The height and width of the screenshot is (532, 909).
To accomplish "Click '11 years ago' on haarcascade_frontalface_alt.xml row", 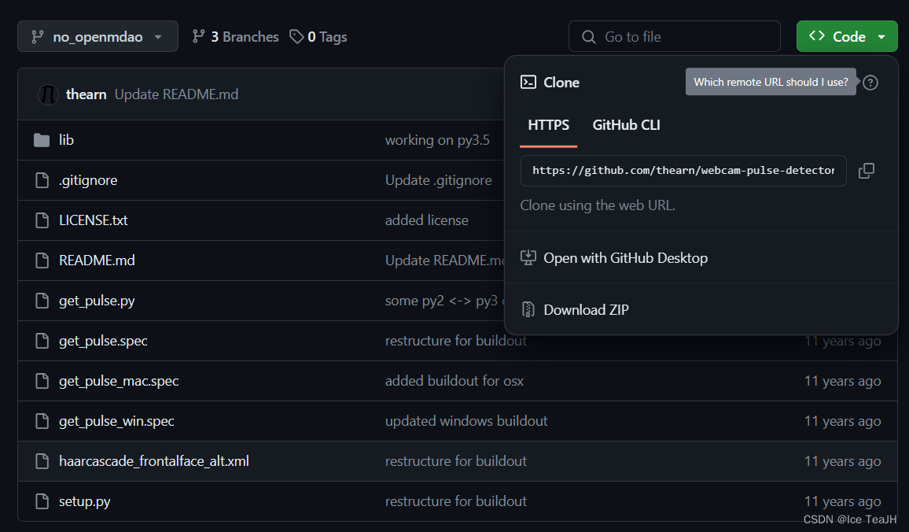I will click(x=842, y=460).
